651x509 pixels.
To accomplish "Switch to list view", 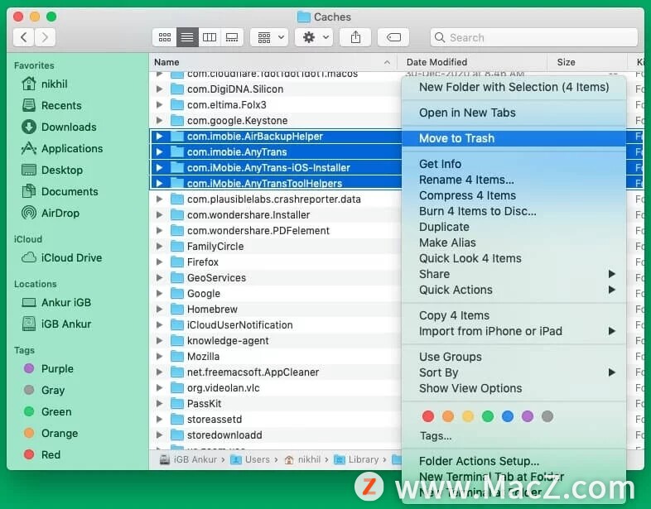I will coord(187,38).
